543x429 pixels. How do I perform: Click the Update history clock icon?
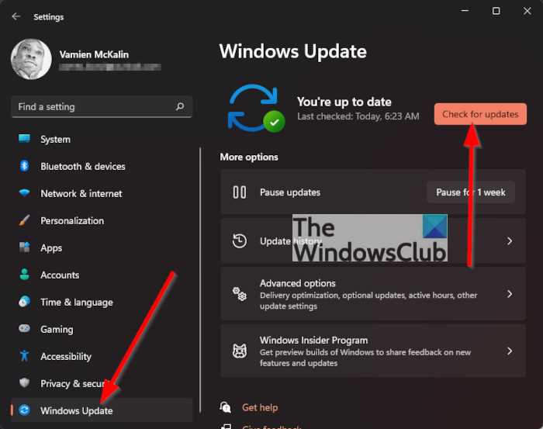[x=240, y=241]
